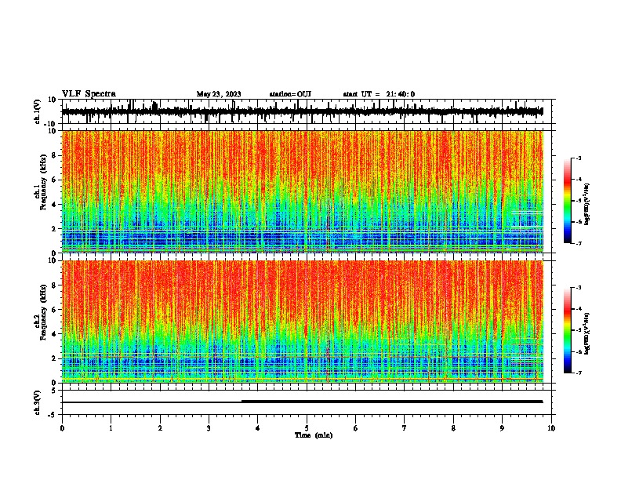Click the '1' tick on time axis
The width and height of the screenshot is (621, 480).
111,428
